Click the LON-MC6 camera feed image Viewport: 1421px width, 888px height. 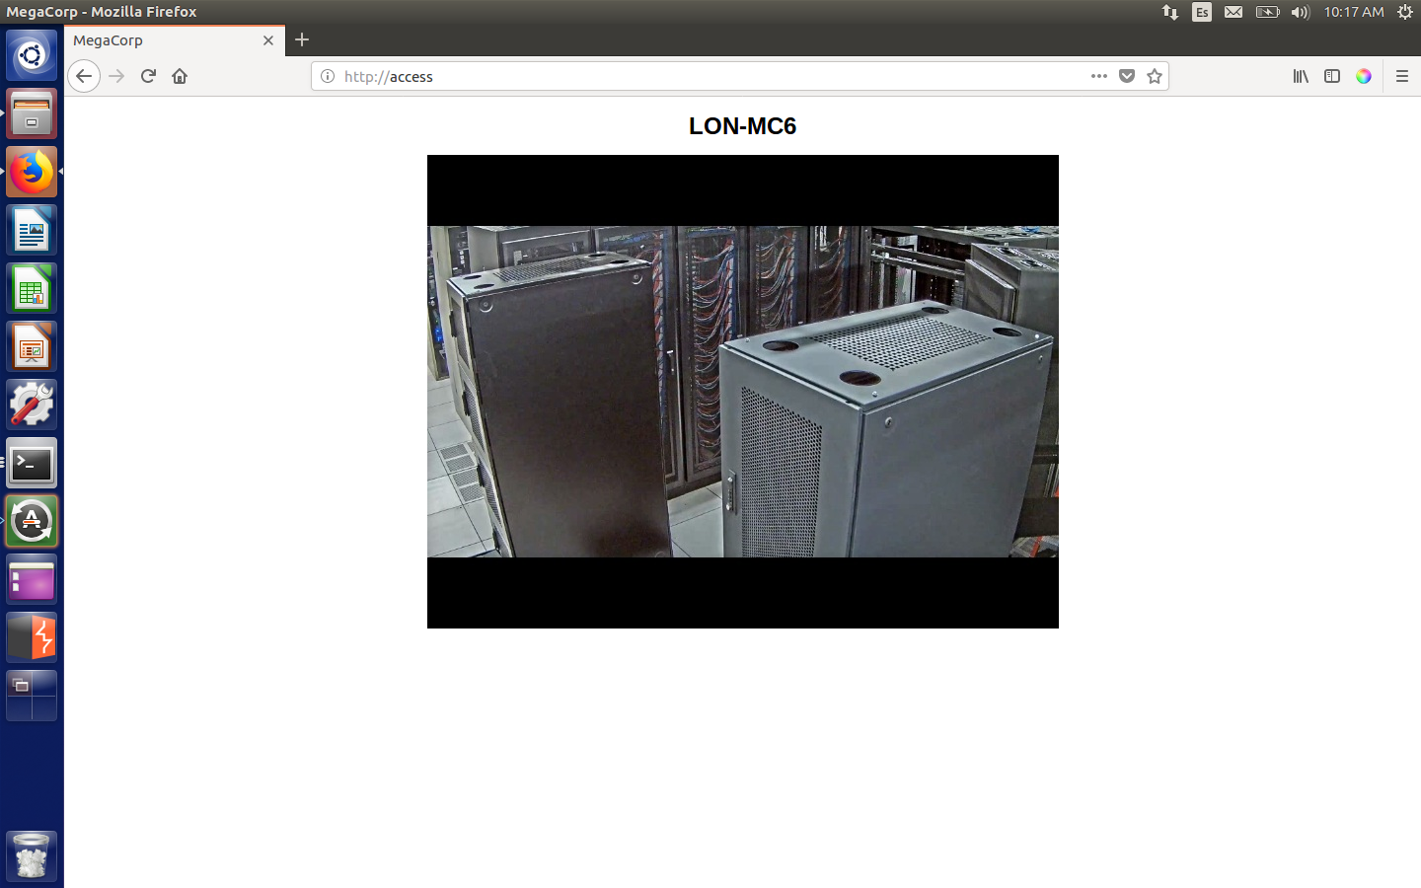[x=743, y=392]
